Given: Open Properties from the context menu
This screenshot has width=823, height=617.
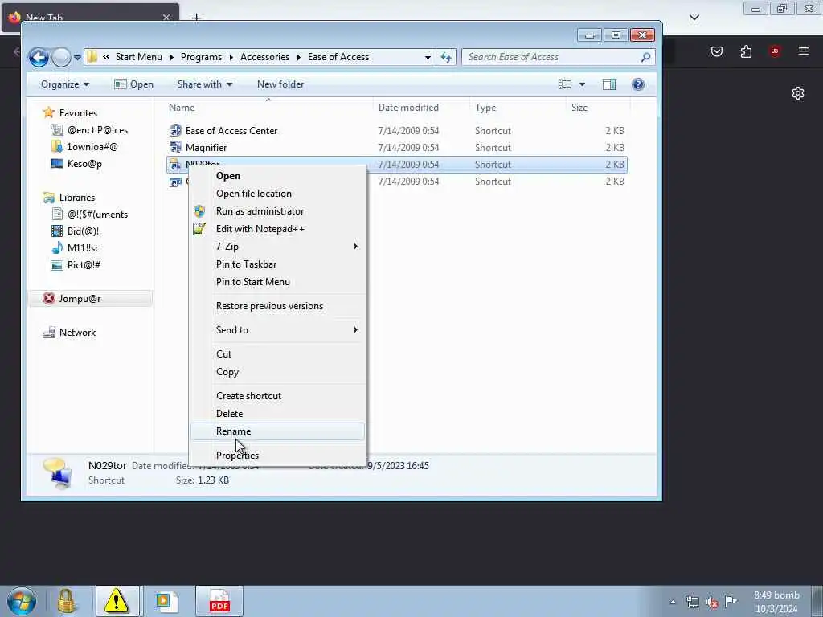Looking at the screenshot, I should 277,456.
